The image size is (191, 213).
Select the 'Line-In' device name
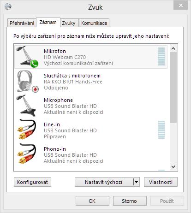(x=52, y=124)
